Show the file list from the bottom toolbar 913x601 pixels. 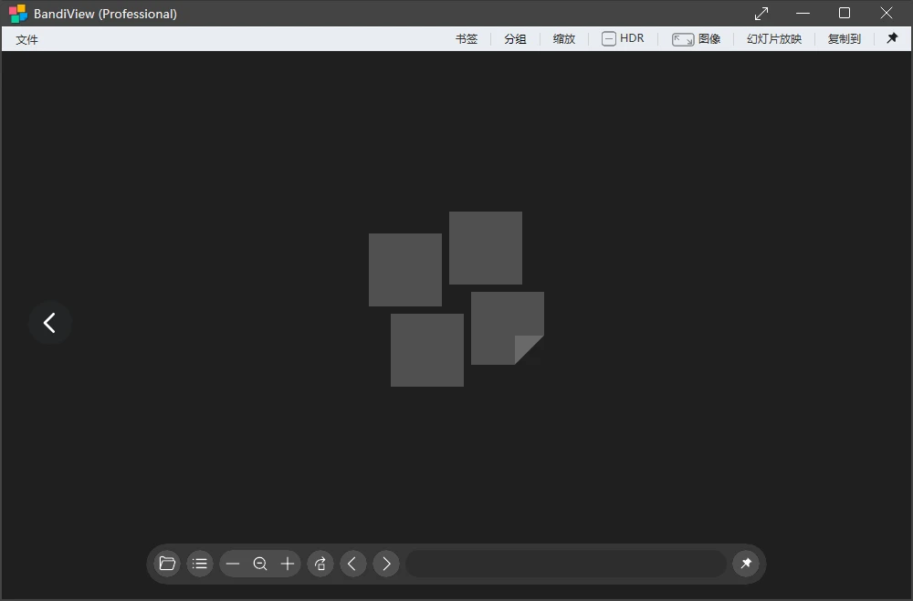coord(200,564)
